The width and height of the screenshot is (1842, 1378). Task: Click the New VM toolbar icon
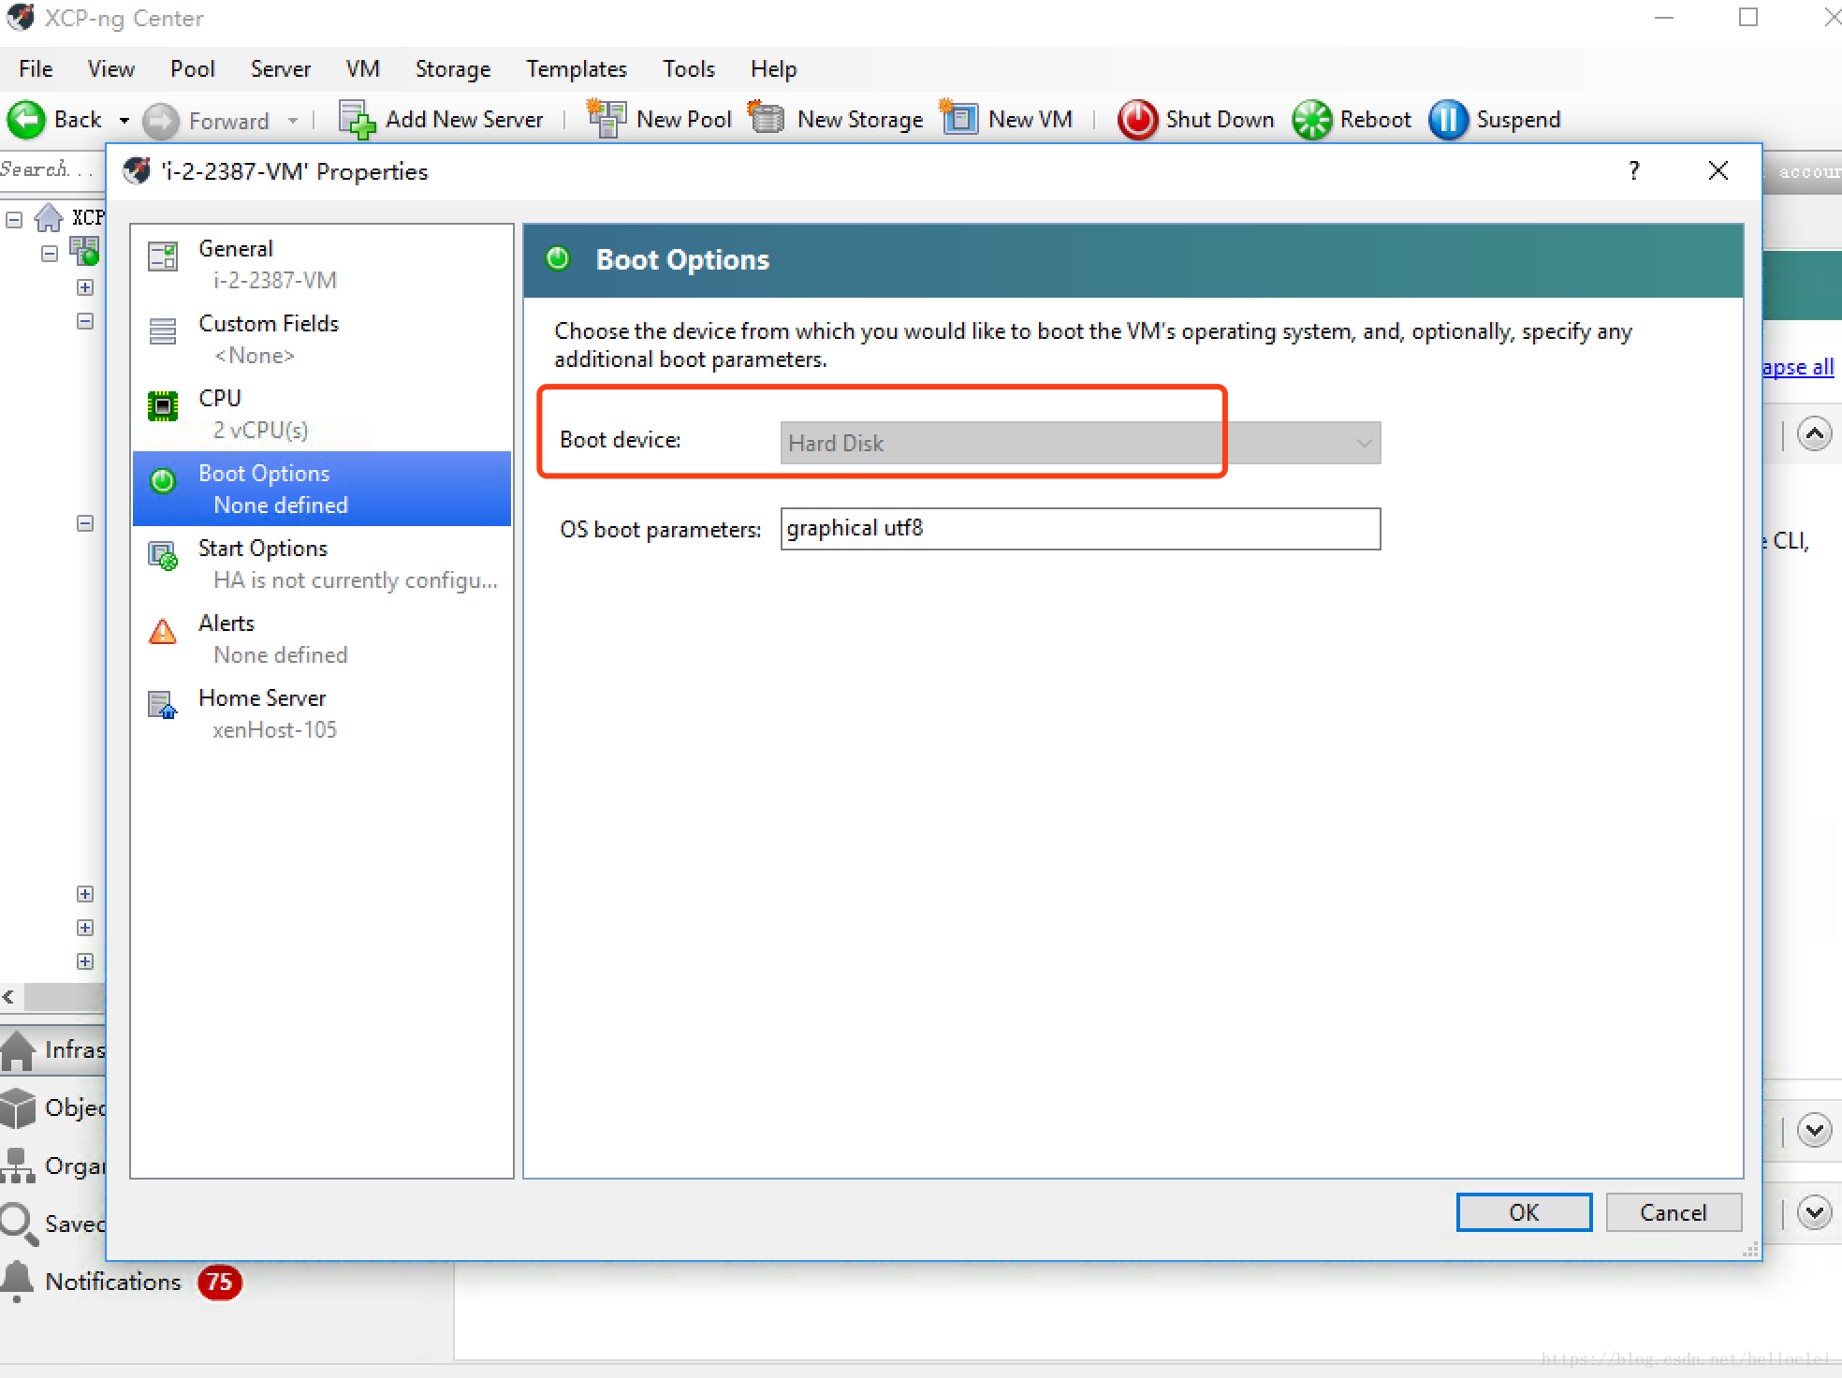pyautogui.click(x=958, y=118)
